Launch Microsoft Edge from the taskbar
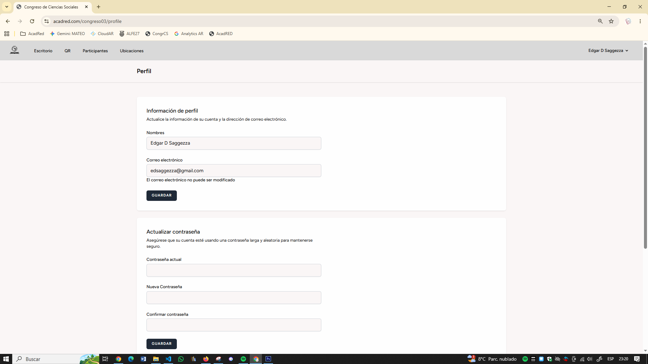648x364 pixels. pyautogui.click(x=131, y=359)
